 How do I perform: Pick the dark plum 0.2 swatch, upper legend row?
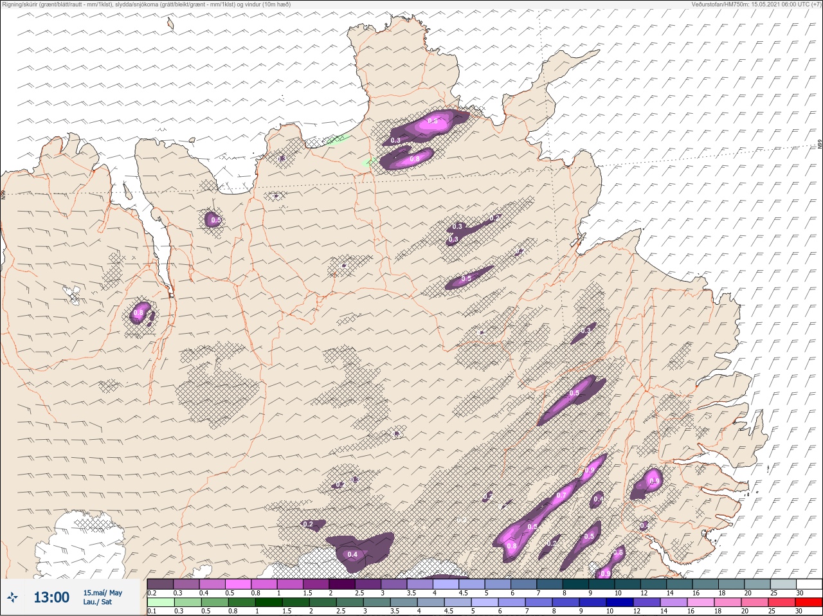(160, 584)
